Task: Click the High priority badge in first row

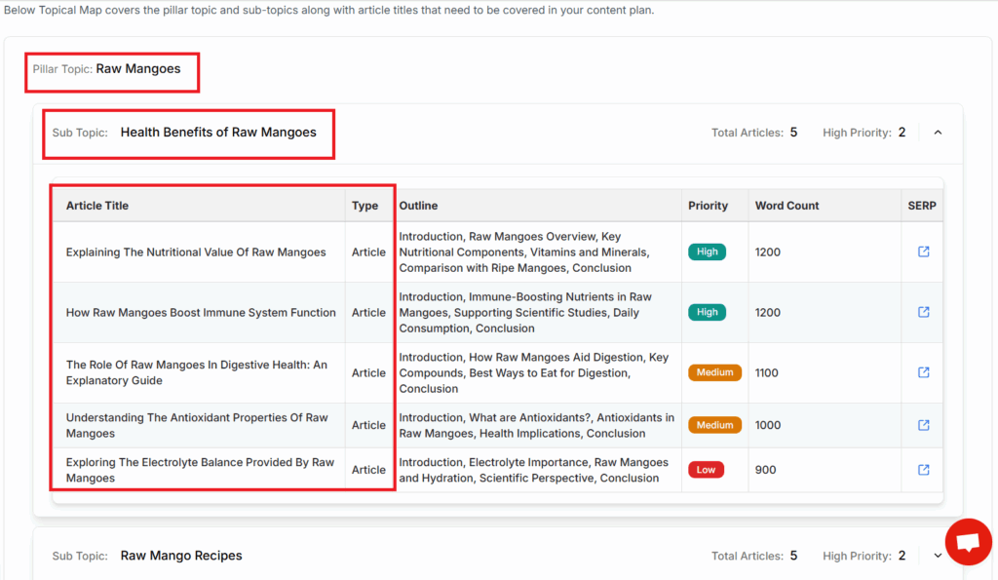Action: [x=708, y=251]
